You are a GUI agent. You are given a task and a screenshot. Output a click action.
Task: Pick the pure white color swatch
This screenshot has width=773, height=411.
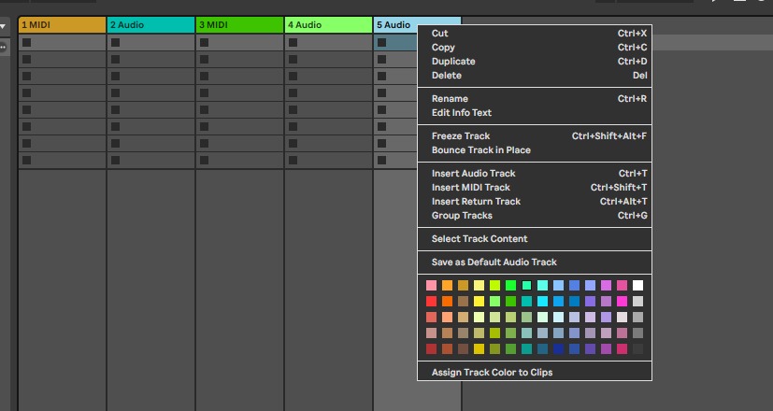coord(637,285)
